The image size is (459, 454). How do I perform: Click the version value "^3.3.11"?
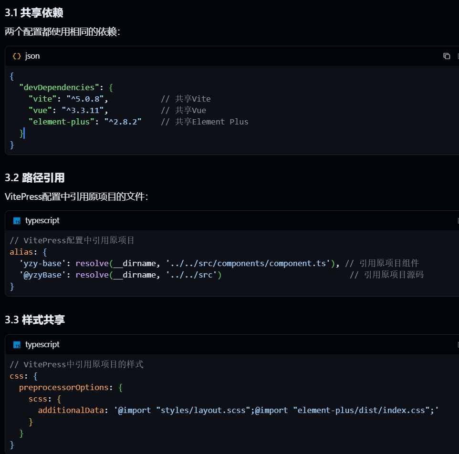pos(83,110)
